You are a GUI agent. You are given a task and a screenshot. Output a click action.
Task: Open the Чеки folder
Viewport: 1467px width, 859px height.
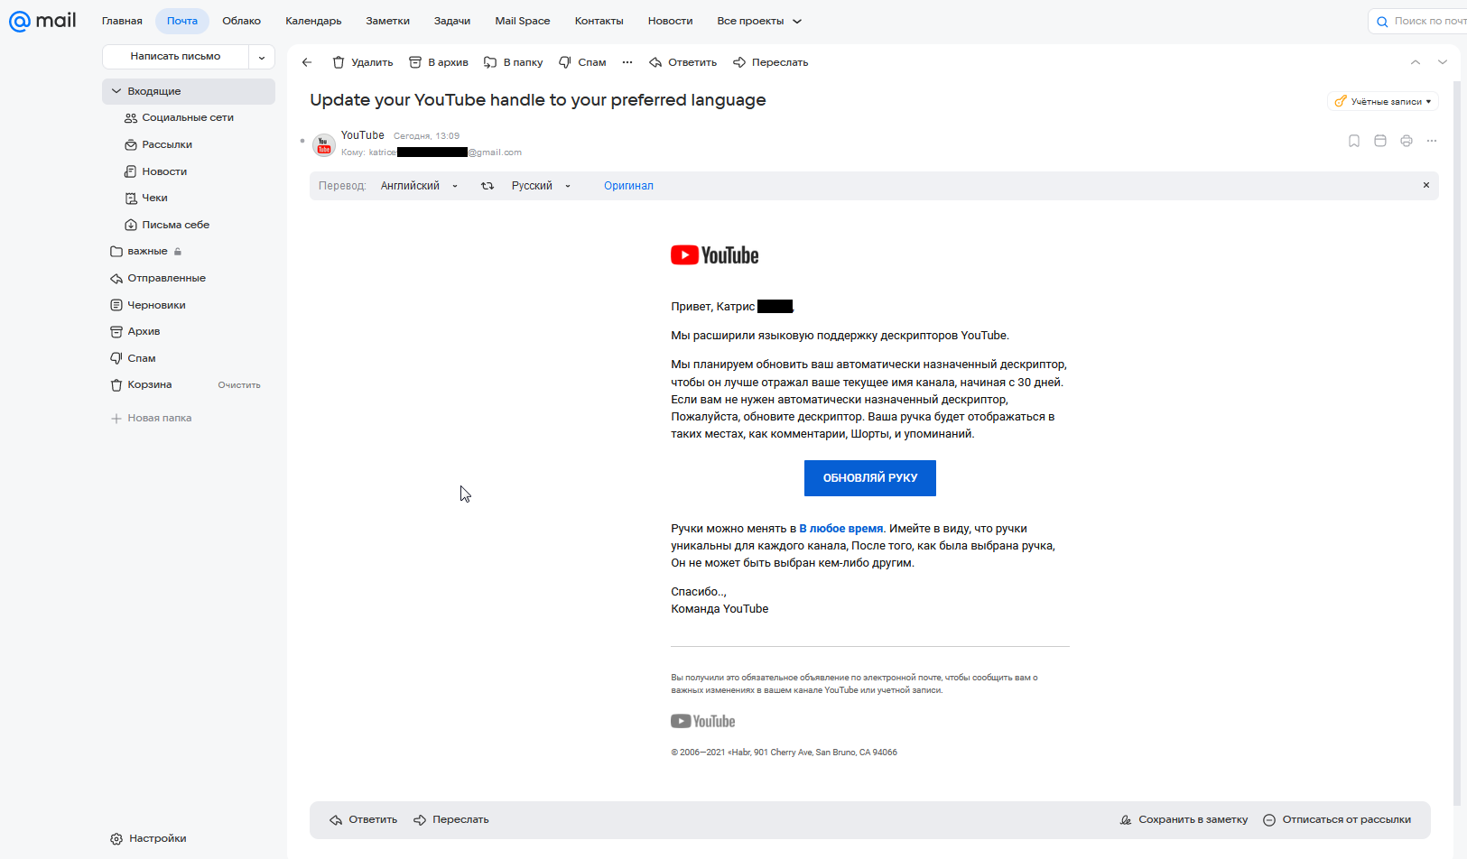(x=154, y=198)
